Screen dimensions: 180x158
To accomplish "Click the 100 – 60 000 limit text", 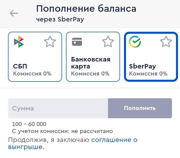I will [29, 124].
